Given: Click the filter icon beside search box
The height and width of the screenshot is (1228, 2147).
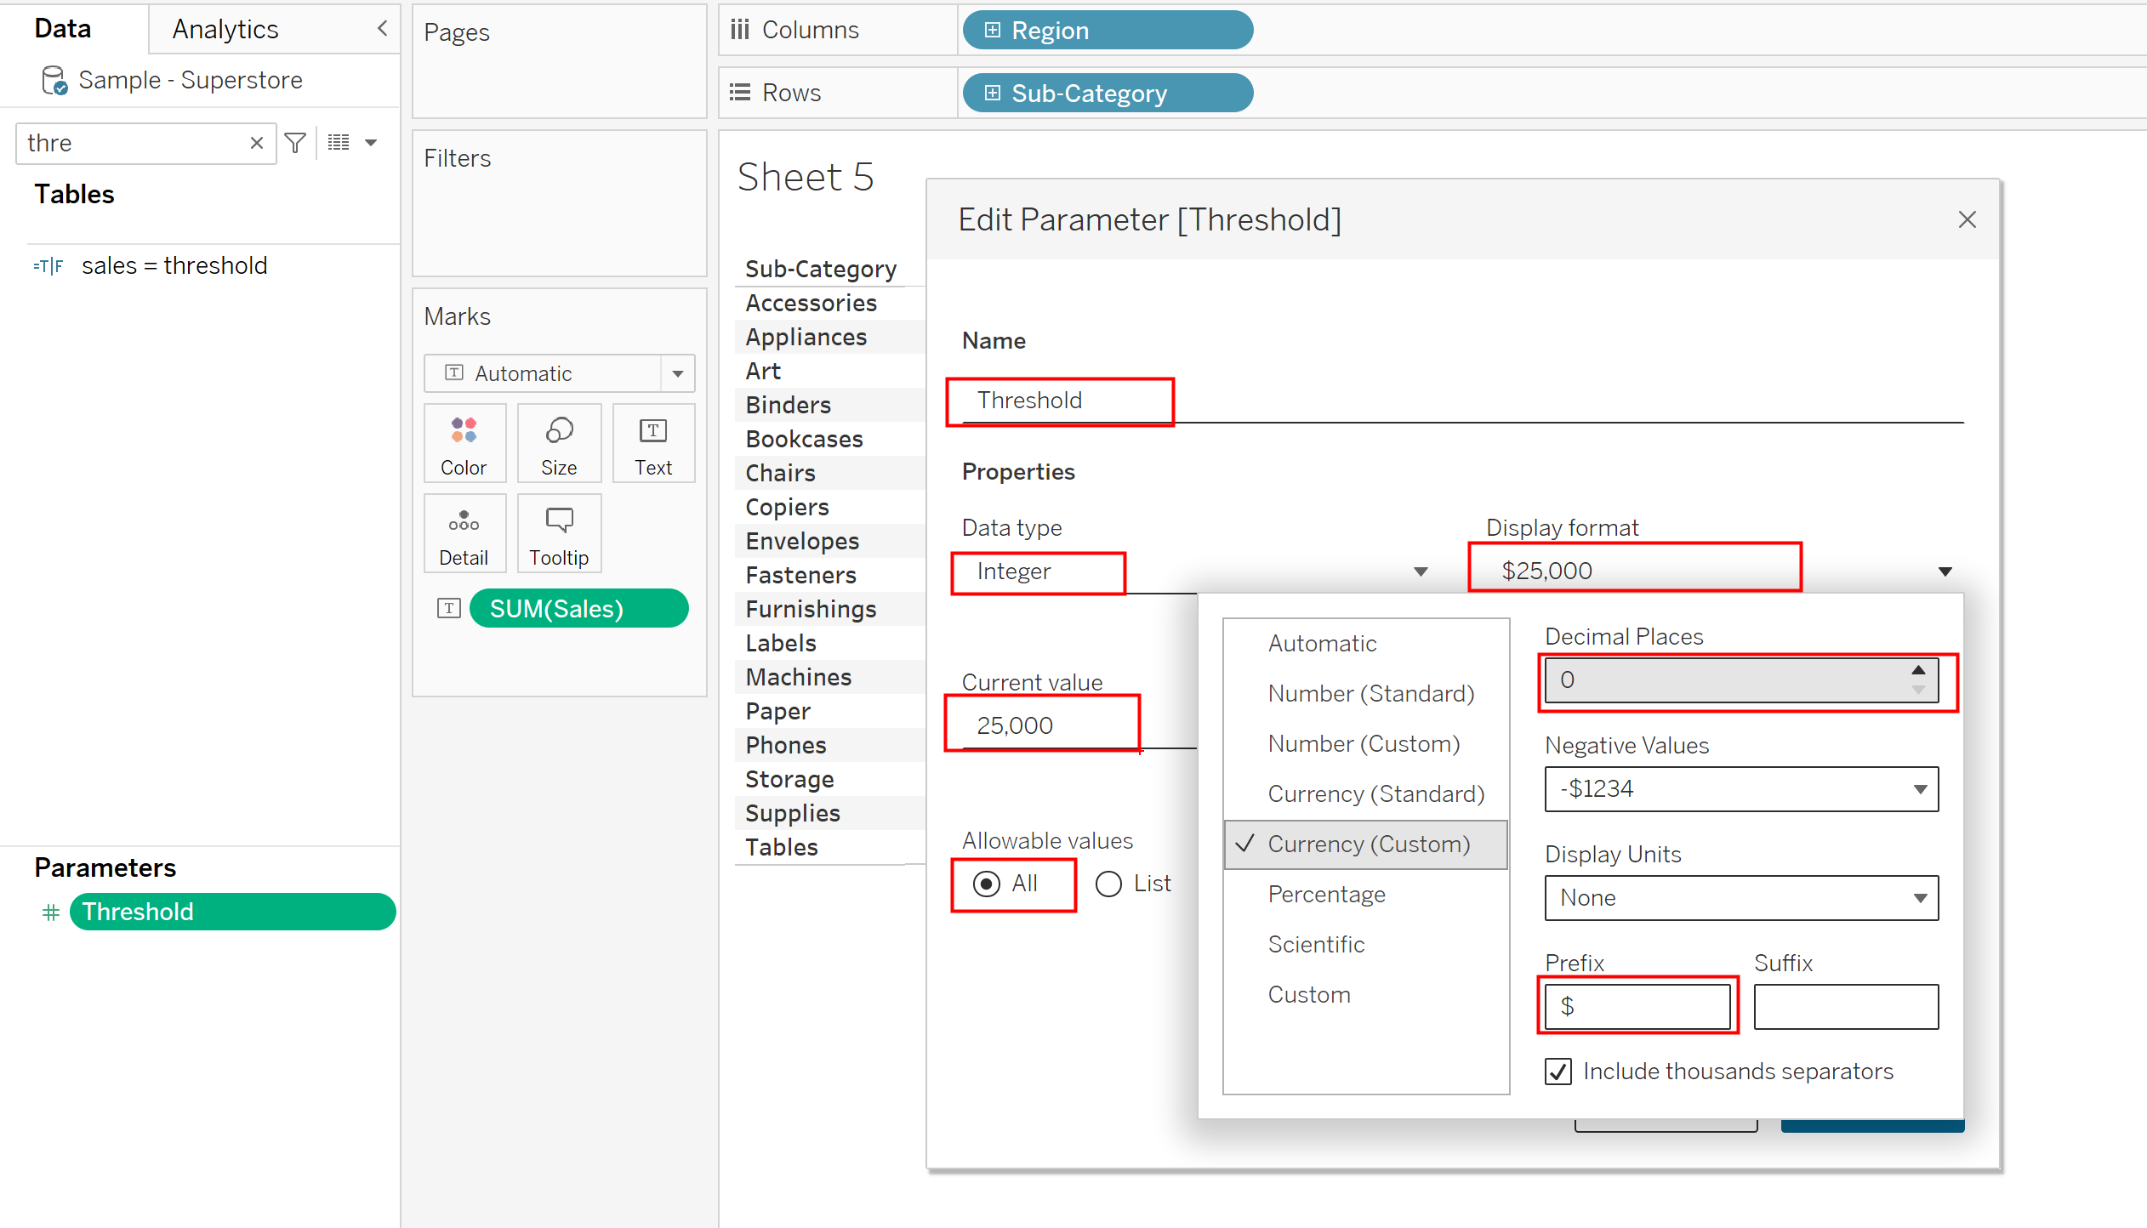Looking at the screenshot, I should pyautogui.click(x=295, y=143).
